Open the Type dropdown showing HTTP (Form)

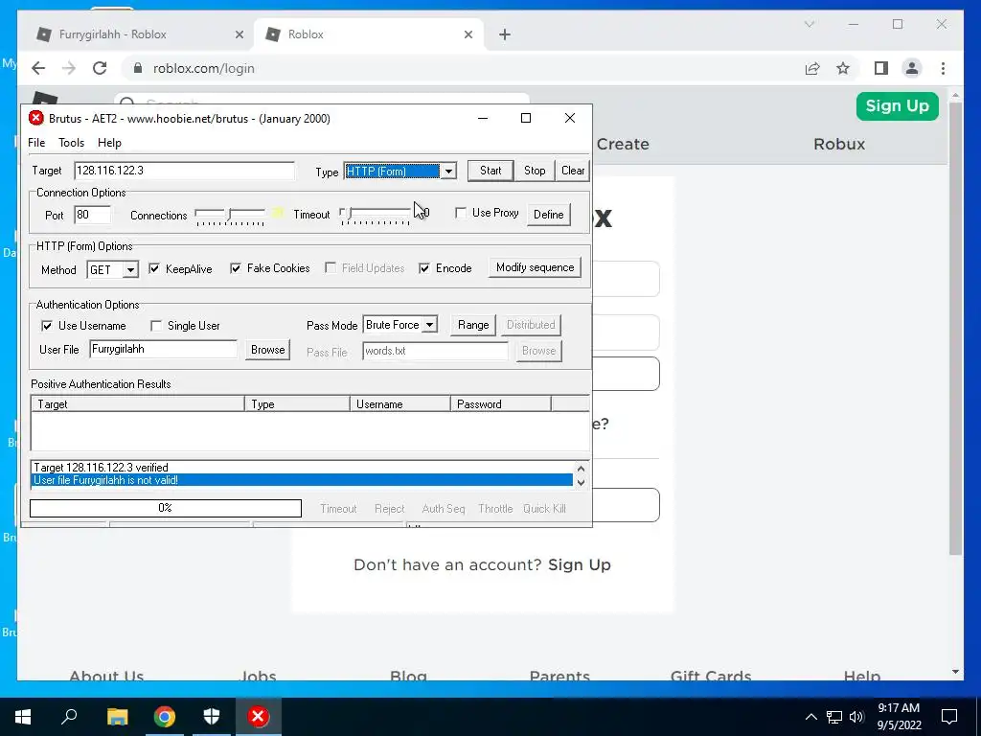coord(448,171)
